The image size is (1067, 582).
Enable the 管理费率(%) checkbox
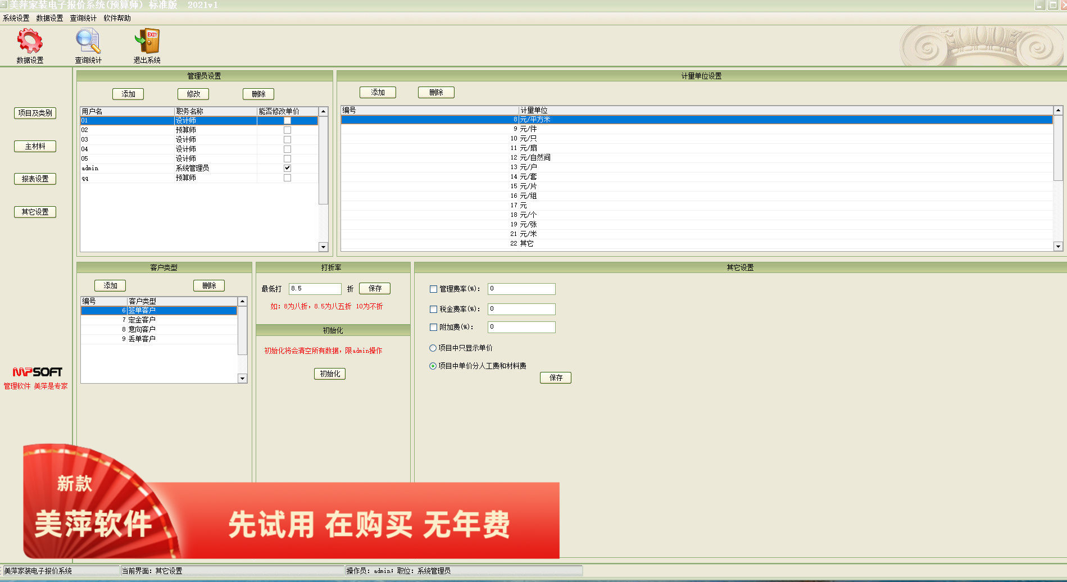click(433, 289)
